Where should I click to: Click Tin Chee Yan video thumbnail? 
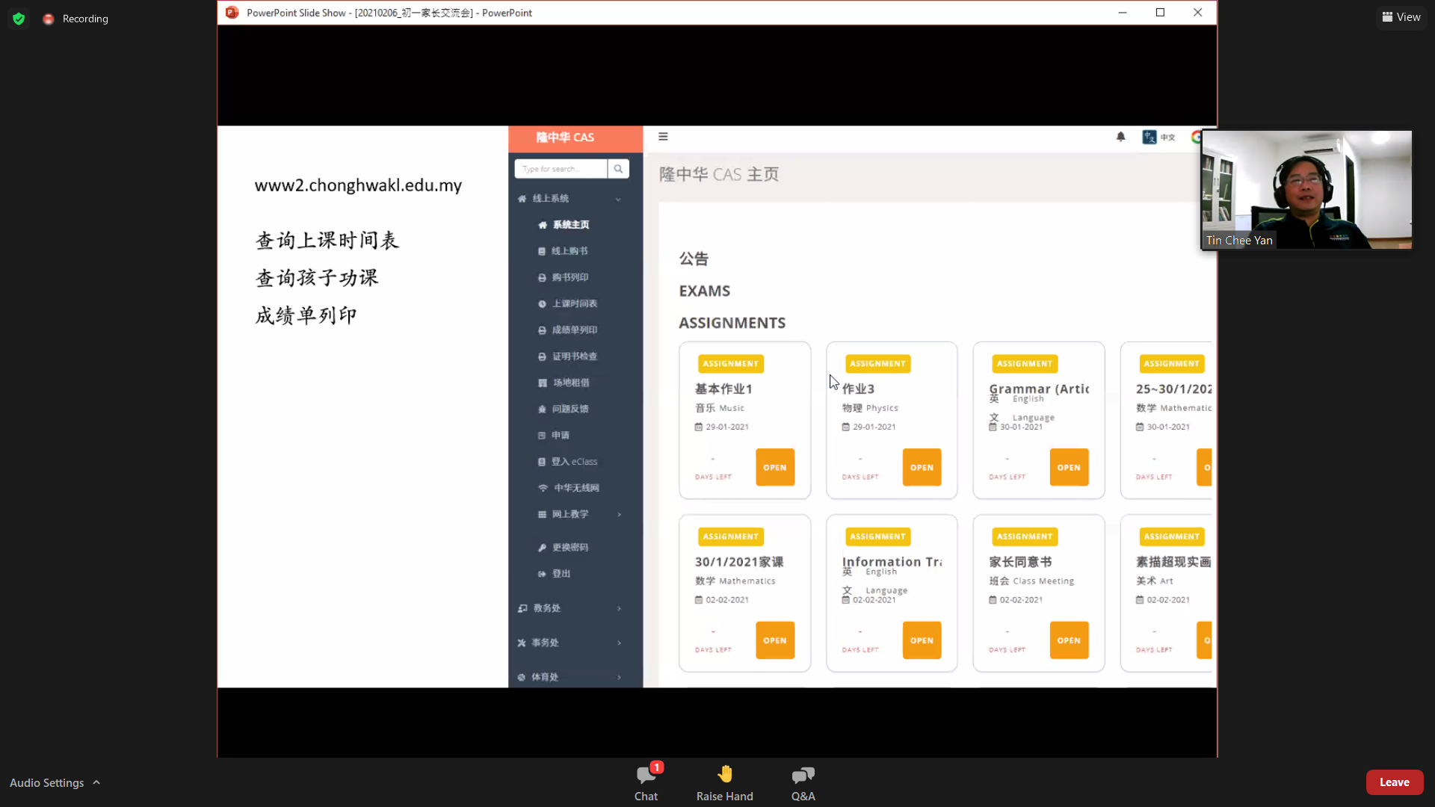(x=1306, y=190)
